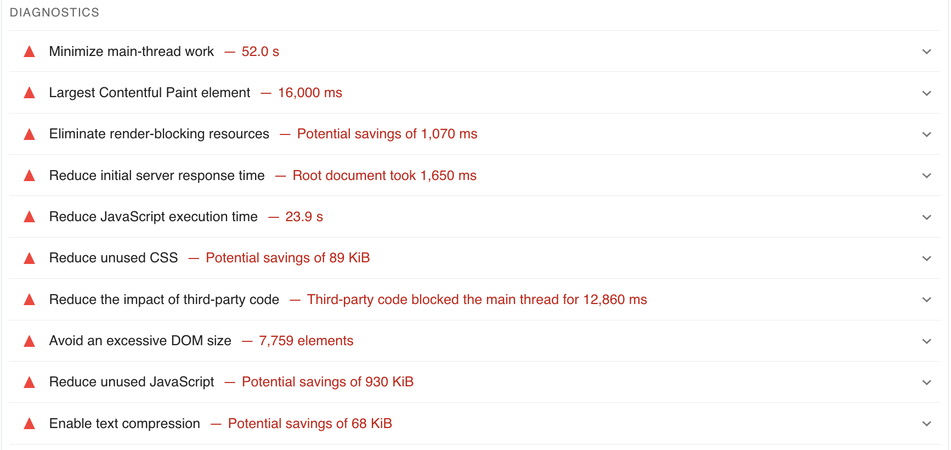Click the Root document took 1,650 ms text

tap(384, 175)
